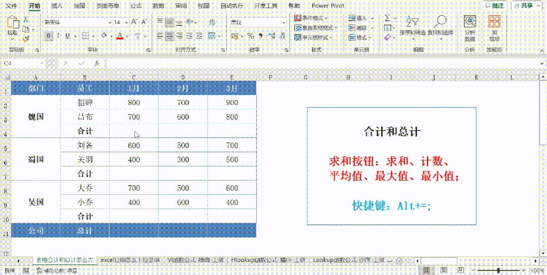Click the Increase Font Size icon
Image resolution: width=547 pixels, height=275 pixels.
(x=134, y=22)
